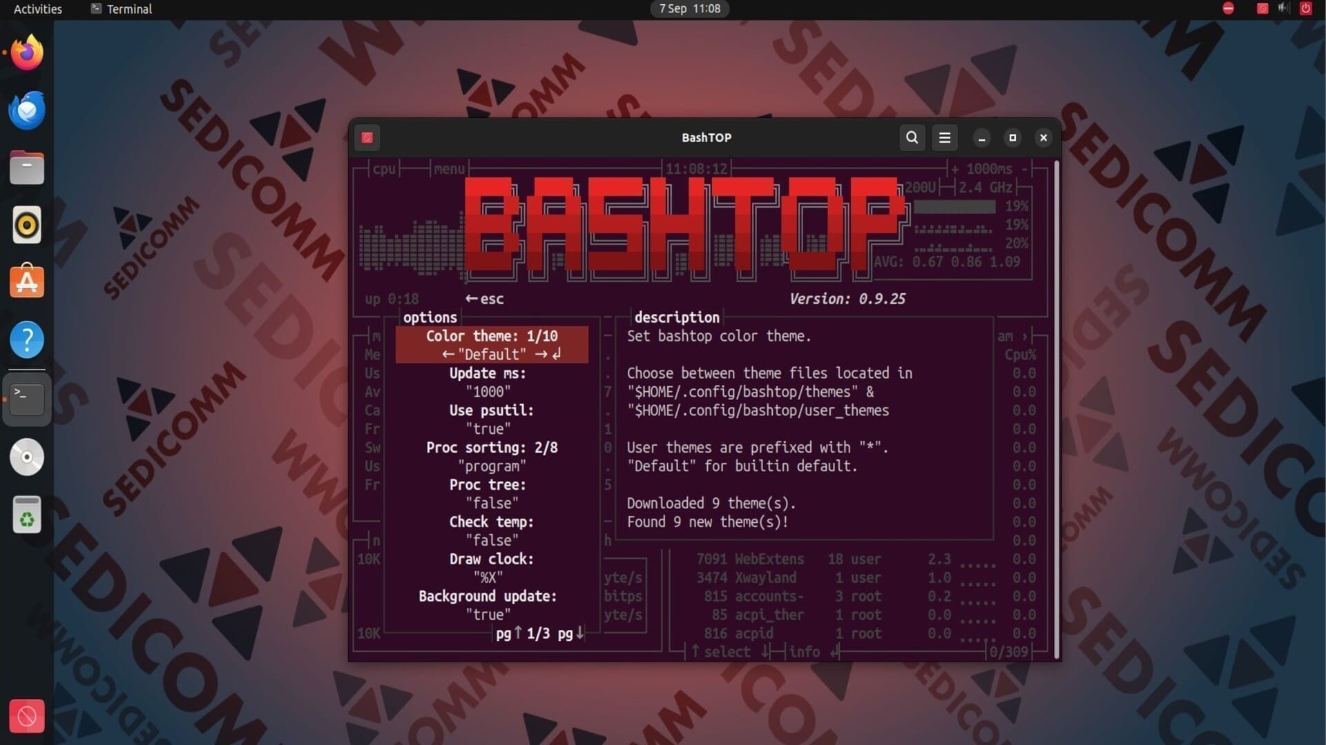Image resolution: width=1326 pixels, height=745 pixels.
Task: Launch Rhythmbox music player
Action: 27,225
